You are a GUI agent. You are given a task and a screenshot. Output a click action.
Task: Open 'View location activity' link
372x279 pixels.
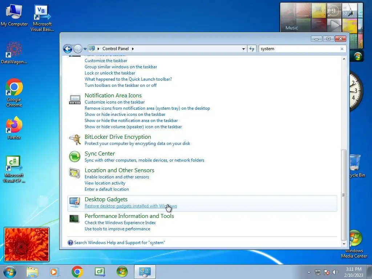[105, 183]
